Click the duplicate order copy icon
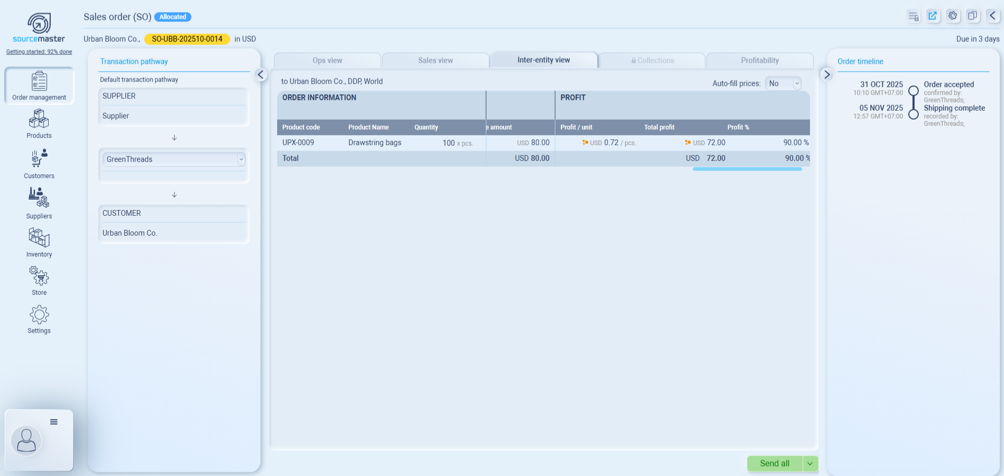The width and height of the screenshot is (1004, 476). (972, 16)
